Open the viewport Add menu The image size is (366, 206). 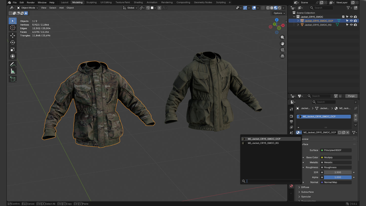coord(61,8)
